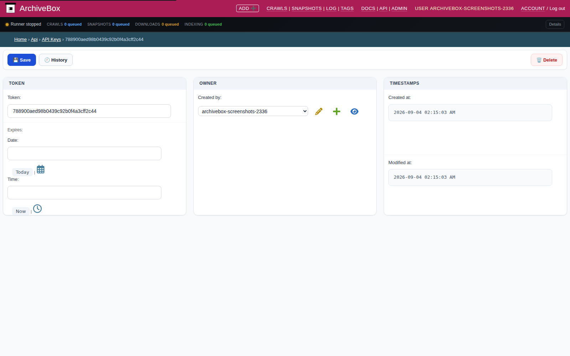Focus the Expires Time input field

[84, 193]
